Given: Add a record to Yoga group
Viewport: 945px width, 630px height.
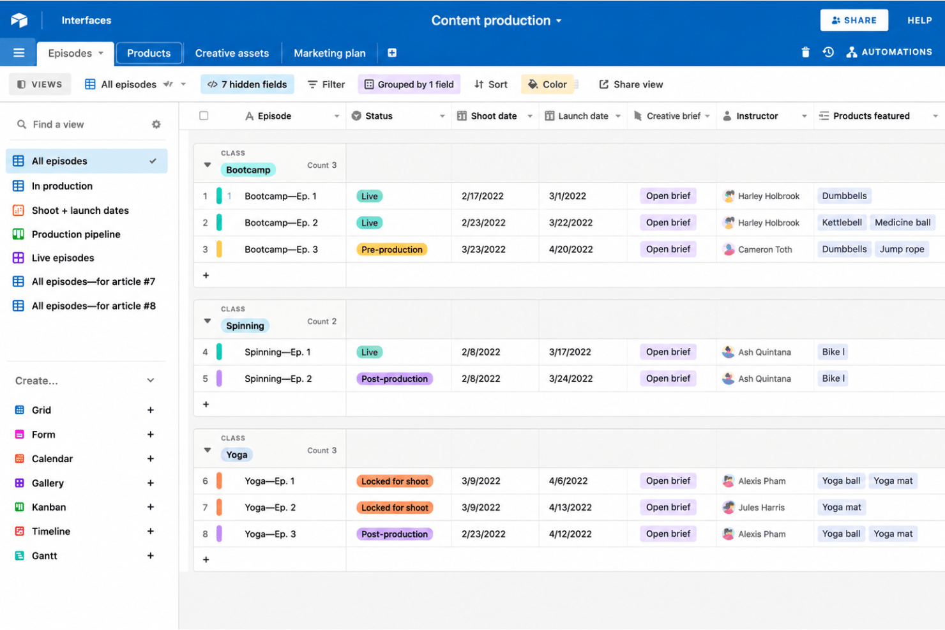Looking at the screenshot, I should point(206,560).
